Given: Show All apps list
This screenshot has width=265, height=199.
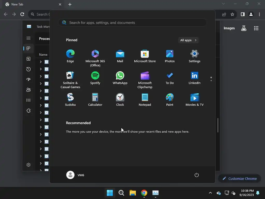Looking at the screenshot, I should 188,40.
